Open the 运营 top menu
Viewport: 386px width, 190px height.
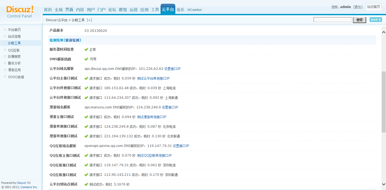(134, 10)
